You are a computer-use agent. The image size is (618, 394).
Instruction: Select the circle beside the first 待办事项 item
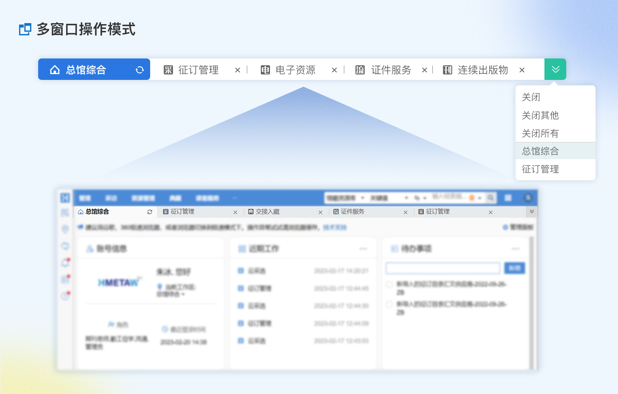pos(390,285)
